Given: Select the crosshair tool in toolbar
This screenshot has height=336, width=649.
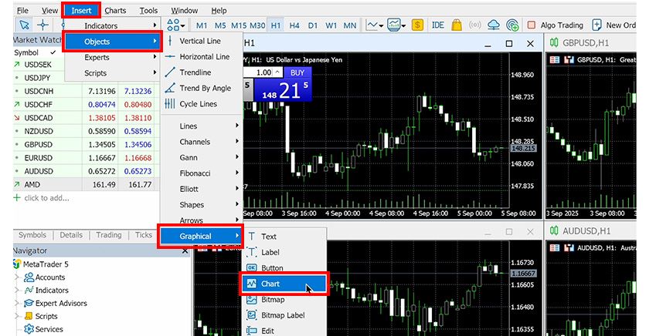Looking at the screenshot, I should click(42, 25).
